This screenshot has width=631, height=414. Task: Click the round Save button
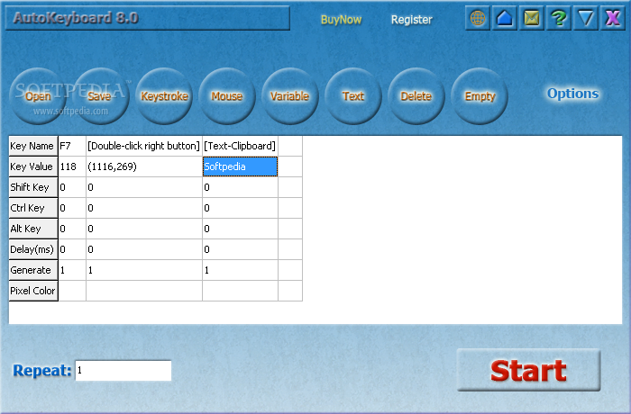pos(101,96)
